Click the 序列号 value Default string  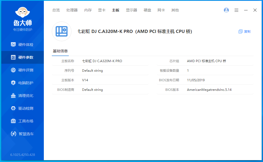click(92, 71)
